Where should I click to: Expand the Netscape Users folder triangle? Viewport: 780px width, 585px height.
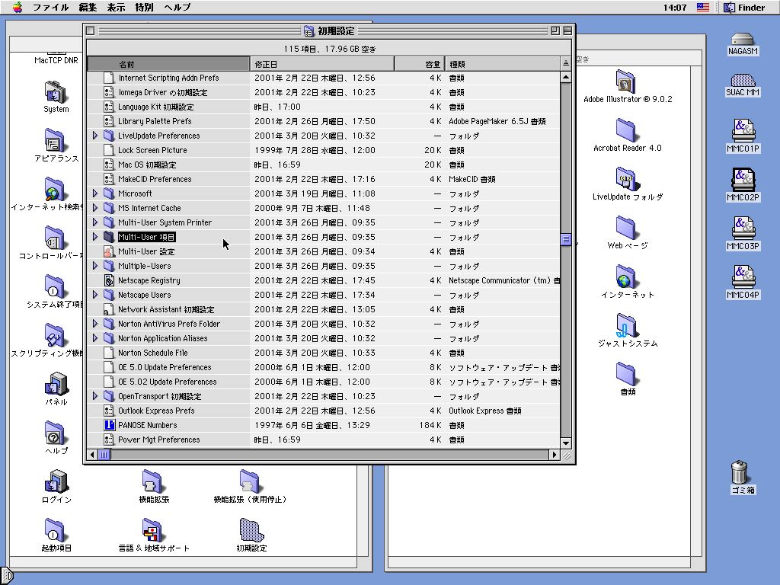coord(95,295)
